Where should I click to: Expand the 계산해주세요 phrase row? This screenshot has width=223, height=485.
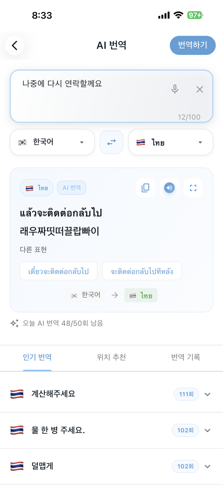[207, 394]
